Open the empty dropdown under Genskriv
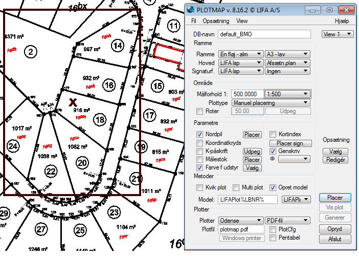The width and height of the screenshot is (359, 256). [294, 159]
